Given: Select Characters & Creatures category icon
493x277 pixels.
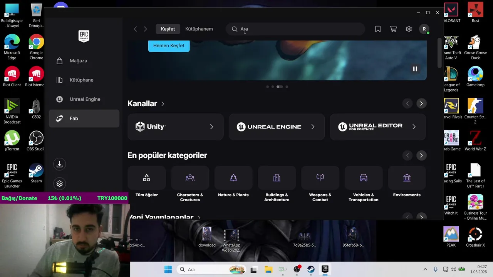Looking at the screenshot, I should pyautogui.click(x=190, y=178).
